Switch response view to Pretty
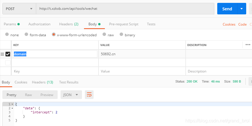Image resolution: width=252 pixels, height=126 pixels. tap(11, 95)
